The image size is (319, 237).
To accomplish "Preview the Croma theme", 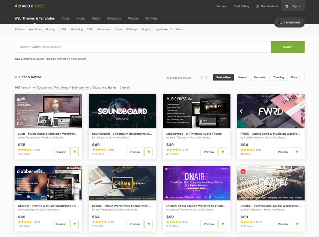I will click(x=135, y=224).
